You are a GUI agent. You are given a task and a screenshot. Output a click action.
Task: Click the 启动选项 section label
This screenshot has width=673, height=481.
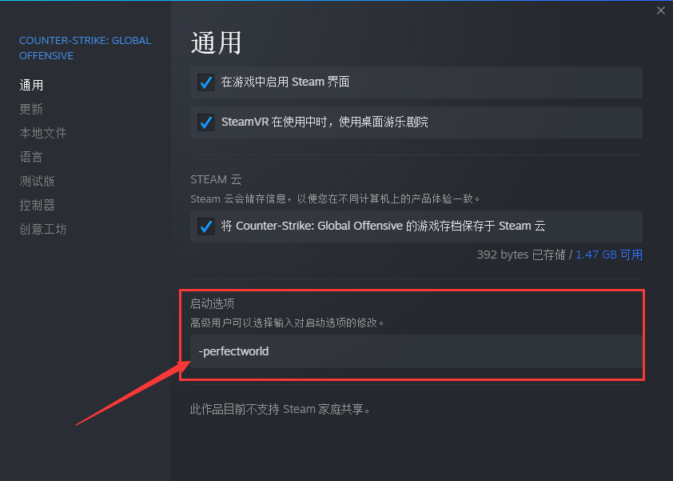pos(212,304)
